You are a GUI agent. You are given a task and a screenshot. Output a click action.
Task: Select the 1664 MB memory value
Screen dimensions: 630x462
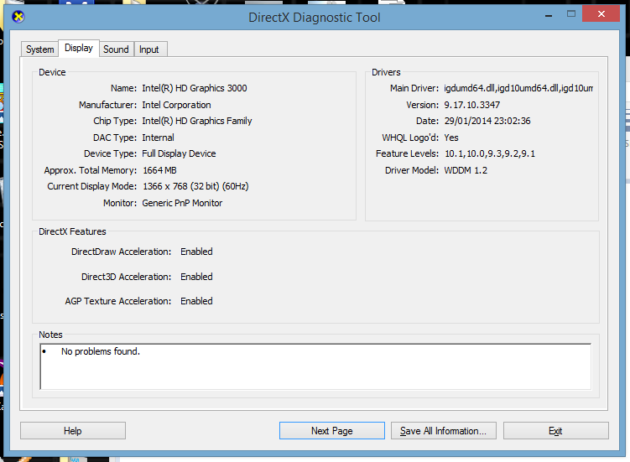point(159,170)
